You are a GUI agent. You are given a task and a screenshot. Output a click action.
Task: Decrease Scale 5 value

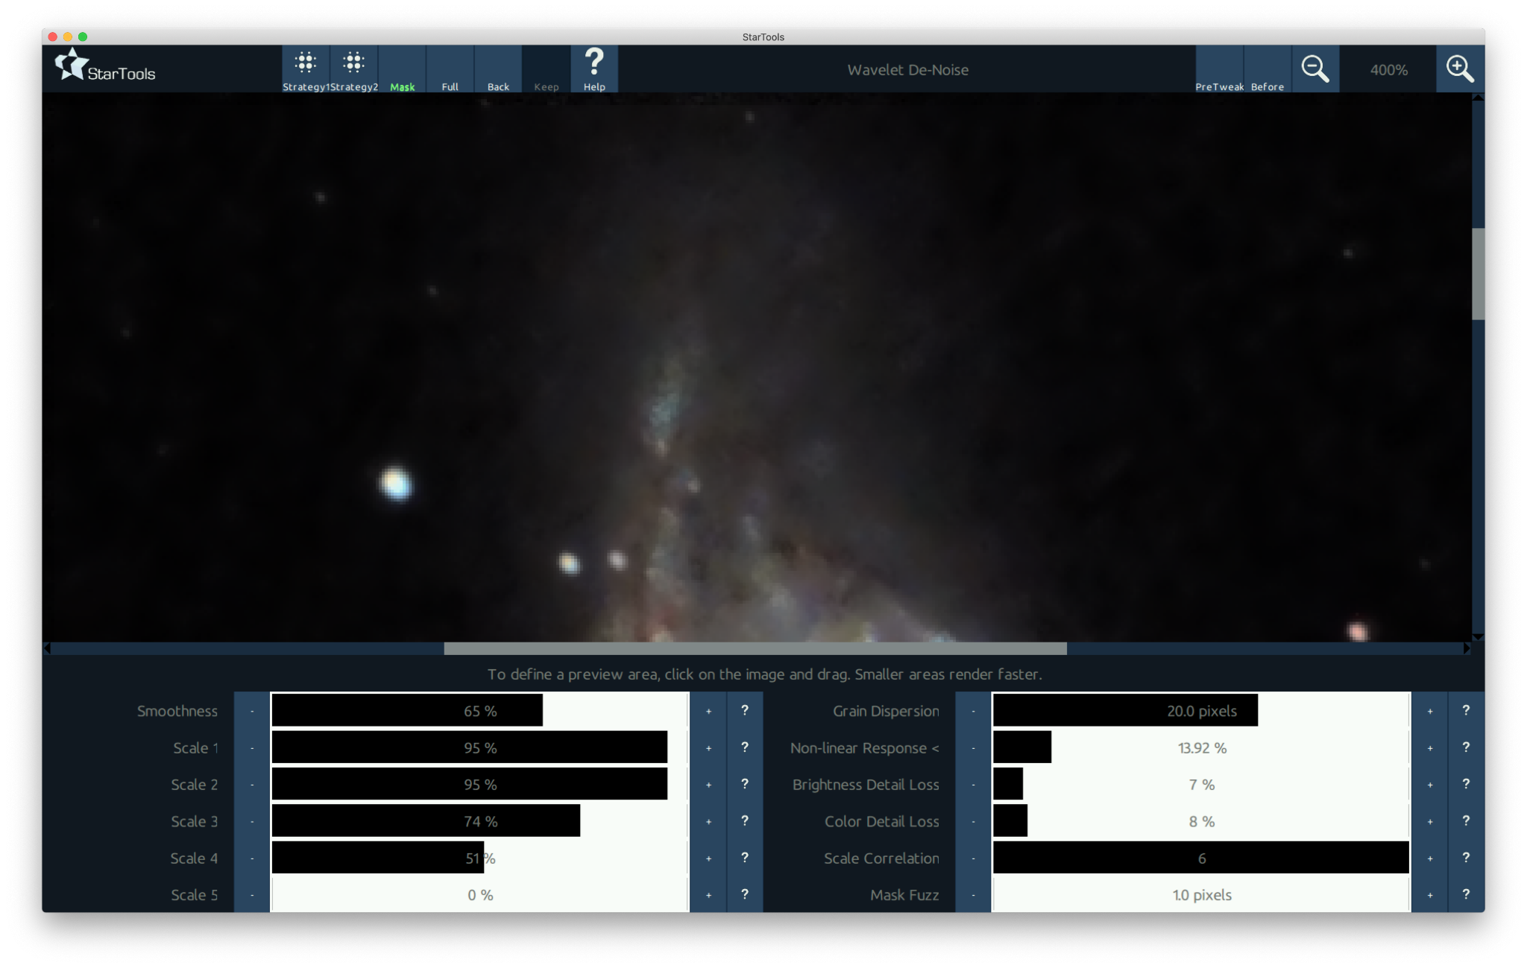tap(252, 895)
